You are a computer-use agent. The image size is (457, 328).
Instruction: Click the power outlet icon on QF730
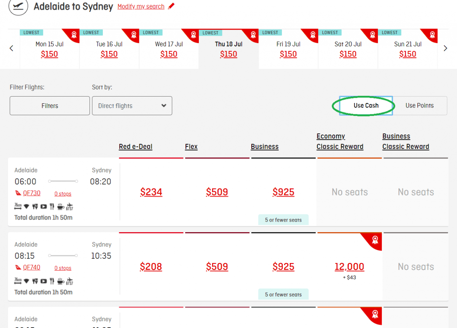35,207
